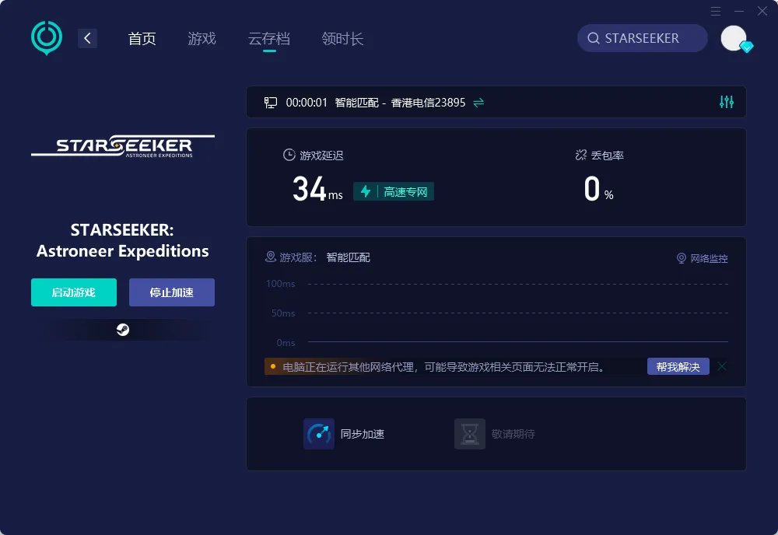Click the proxy warning message text

coord(443,367)
